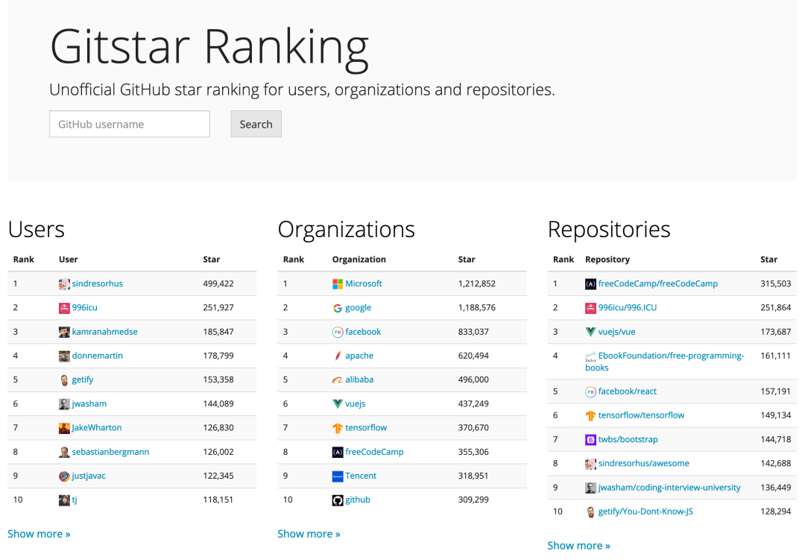Screen dimensions: 805x560
Task: Visit the EbookFoundation/free-programming-books repository link
Action: tap(670, 356)
